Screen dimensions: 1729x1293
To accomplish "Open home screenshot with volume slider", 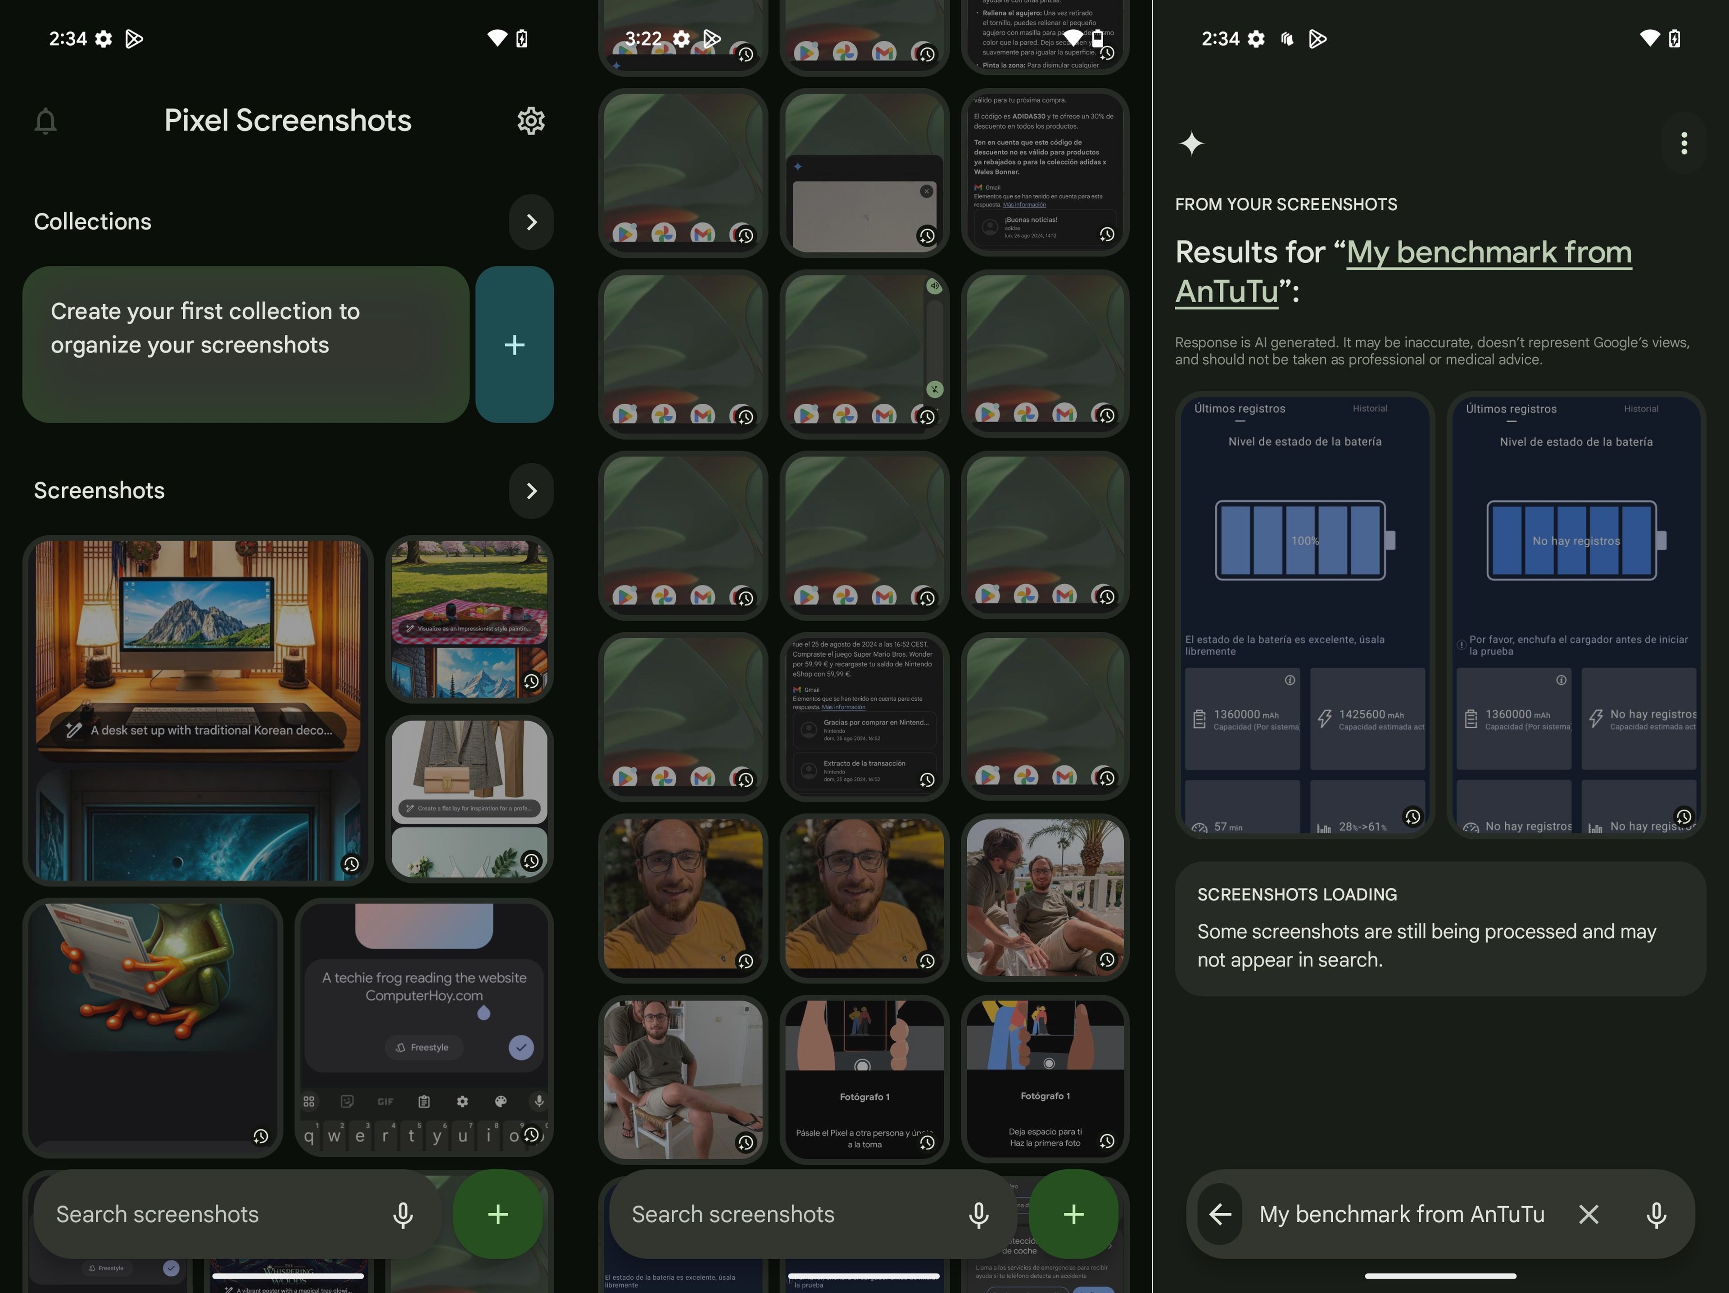I will [x=864, y=354].
